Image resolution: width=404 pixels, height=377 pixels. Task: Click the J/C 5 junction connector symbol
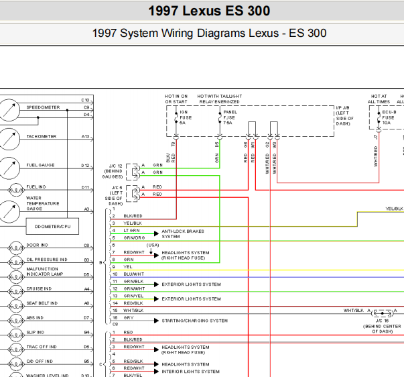[x=133, y=194]
